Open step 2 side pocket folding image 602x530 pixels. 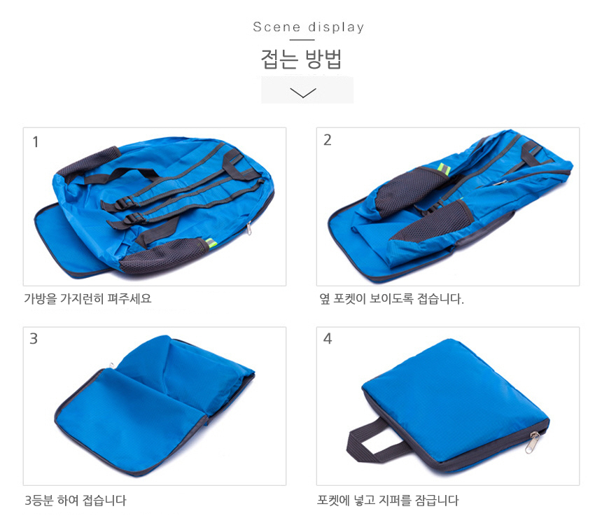click(x=448, y=207)
